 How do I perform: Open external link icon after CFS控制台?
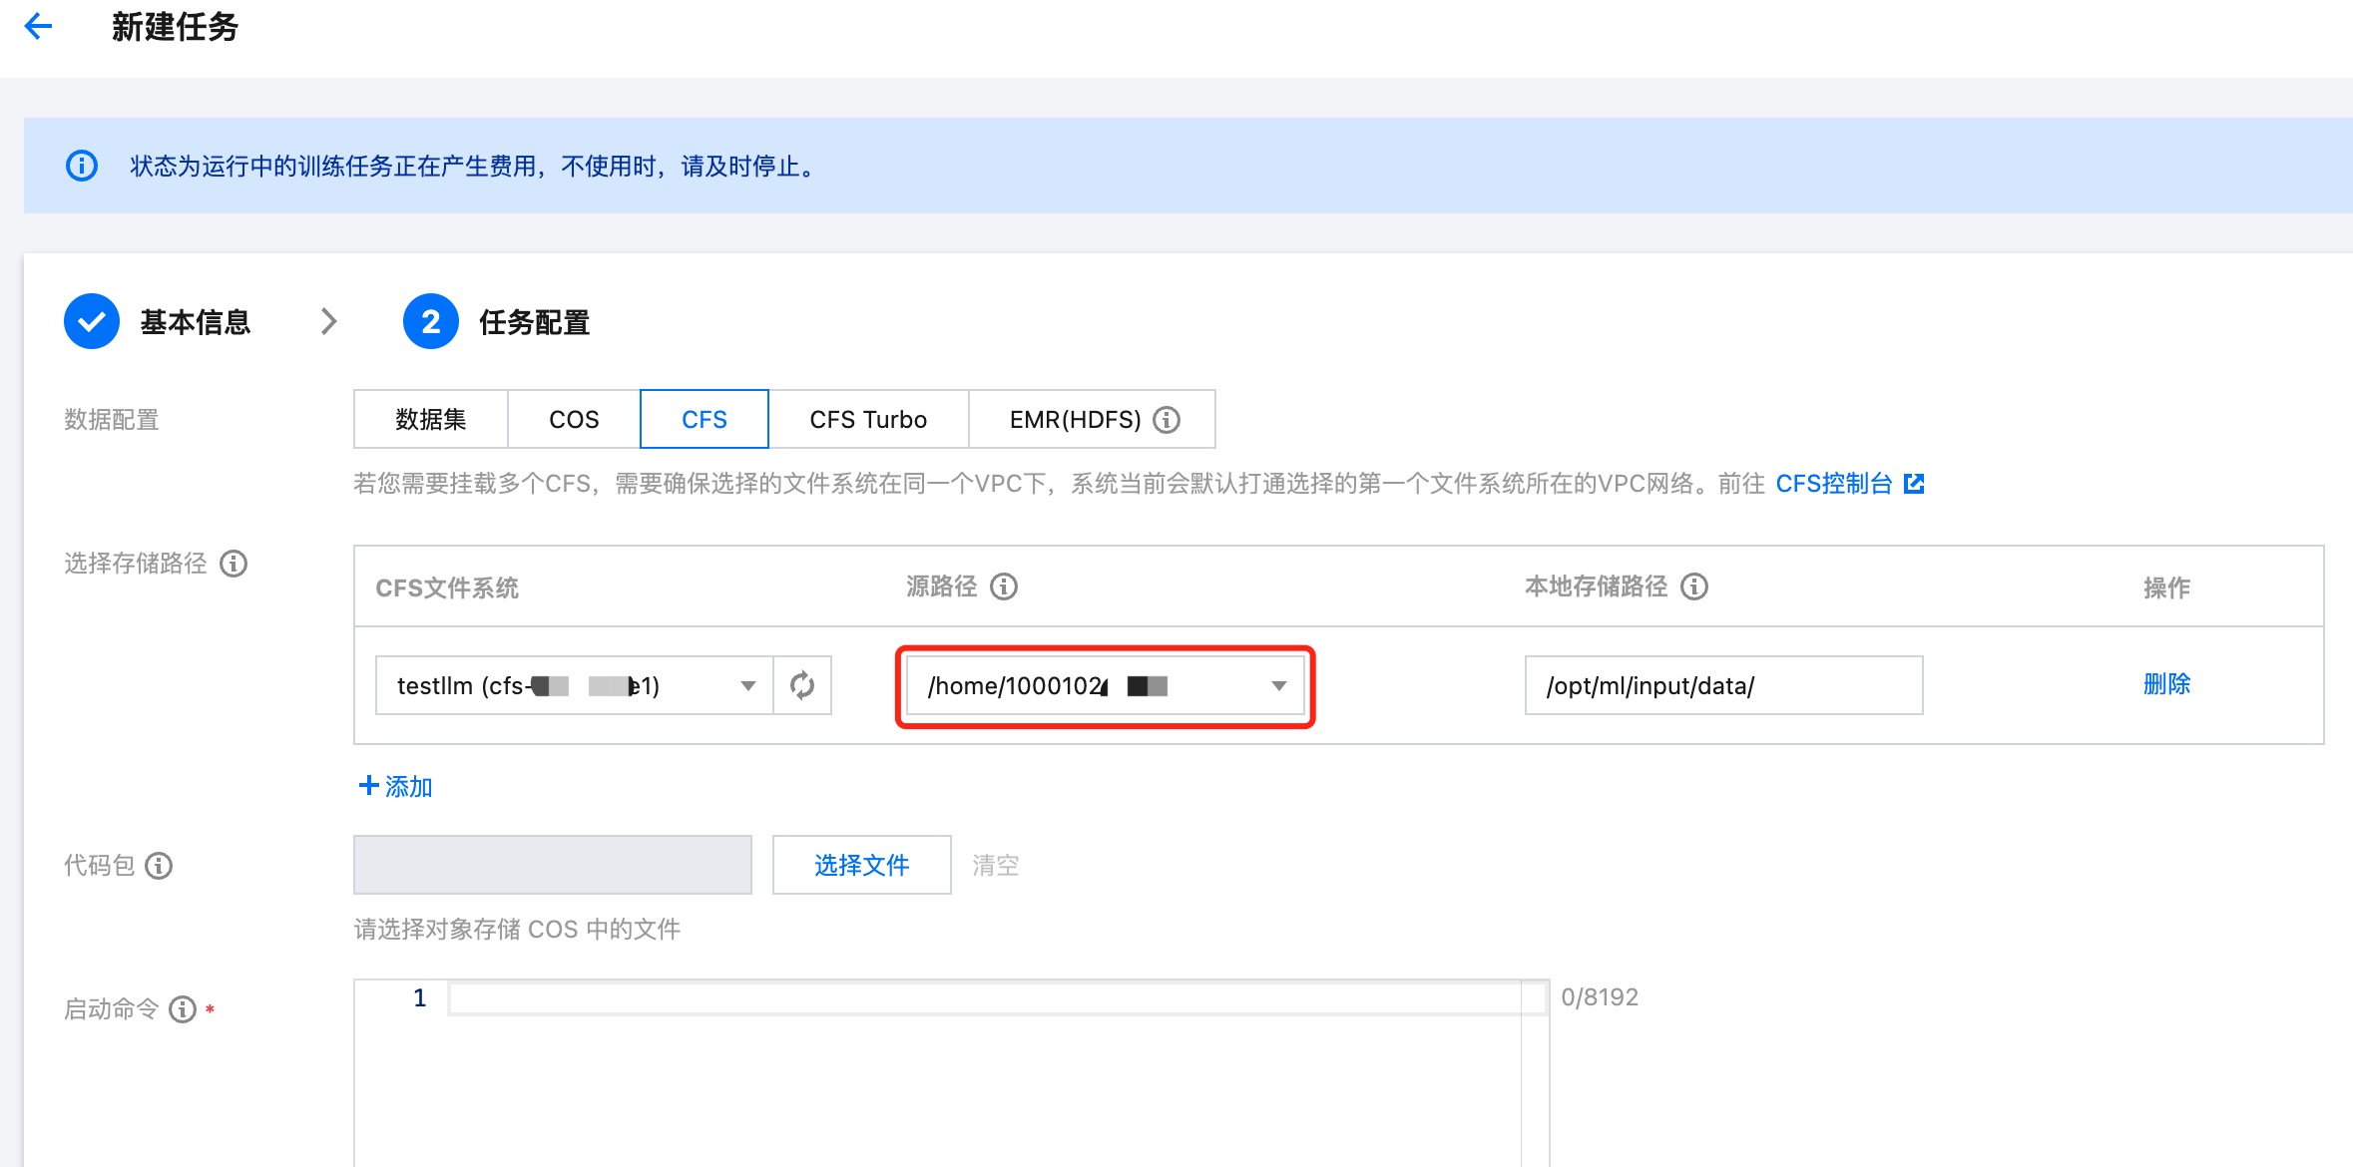(1914, 484)
